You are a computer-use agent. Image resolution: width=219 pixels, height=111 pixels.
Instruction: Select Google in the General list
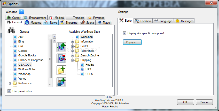(23, 51)
